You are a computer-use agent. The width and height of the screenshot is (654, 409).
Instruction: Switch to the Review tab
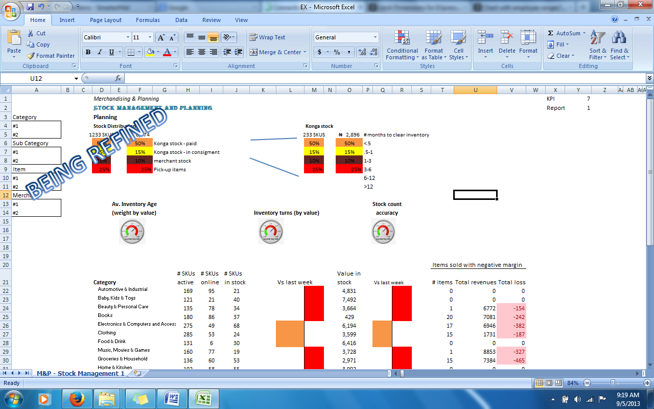(212, 20)
